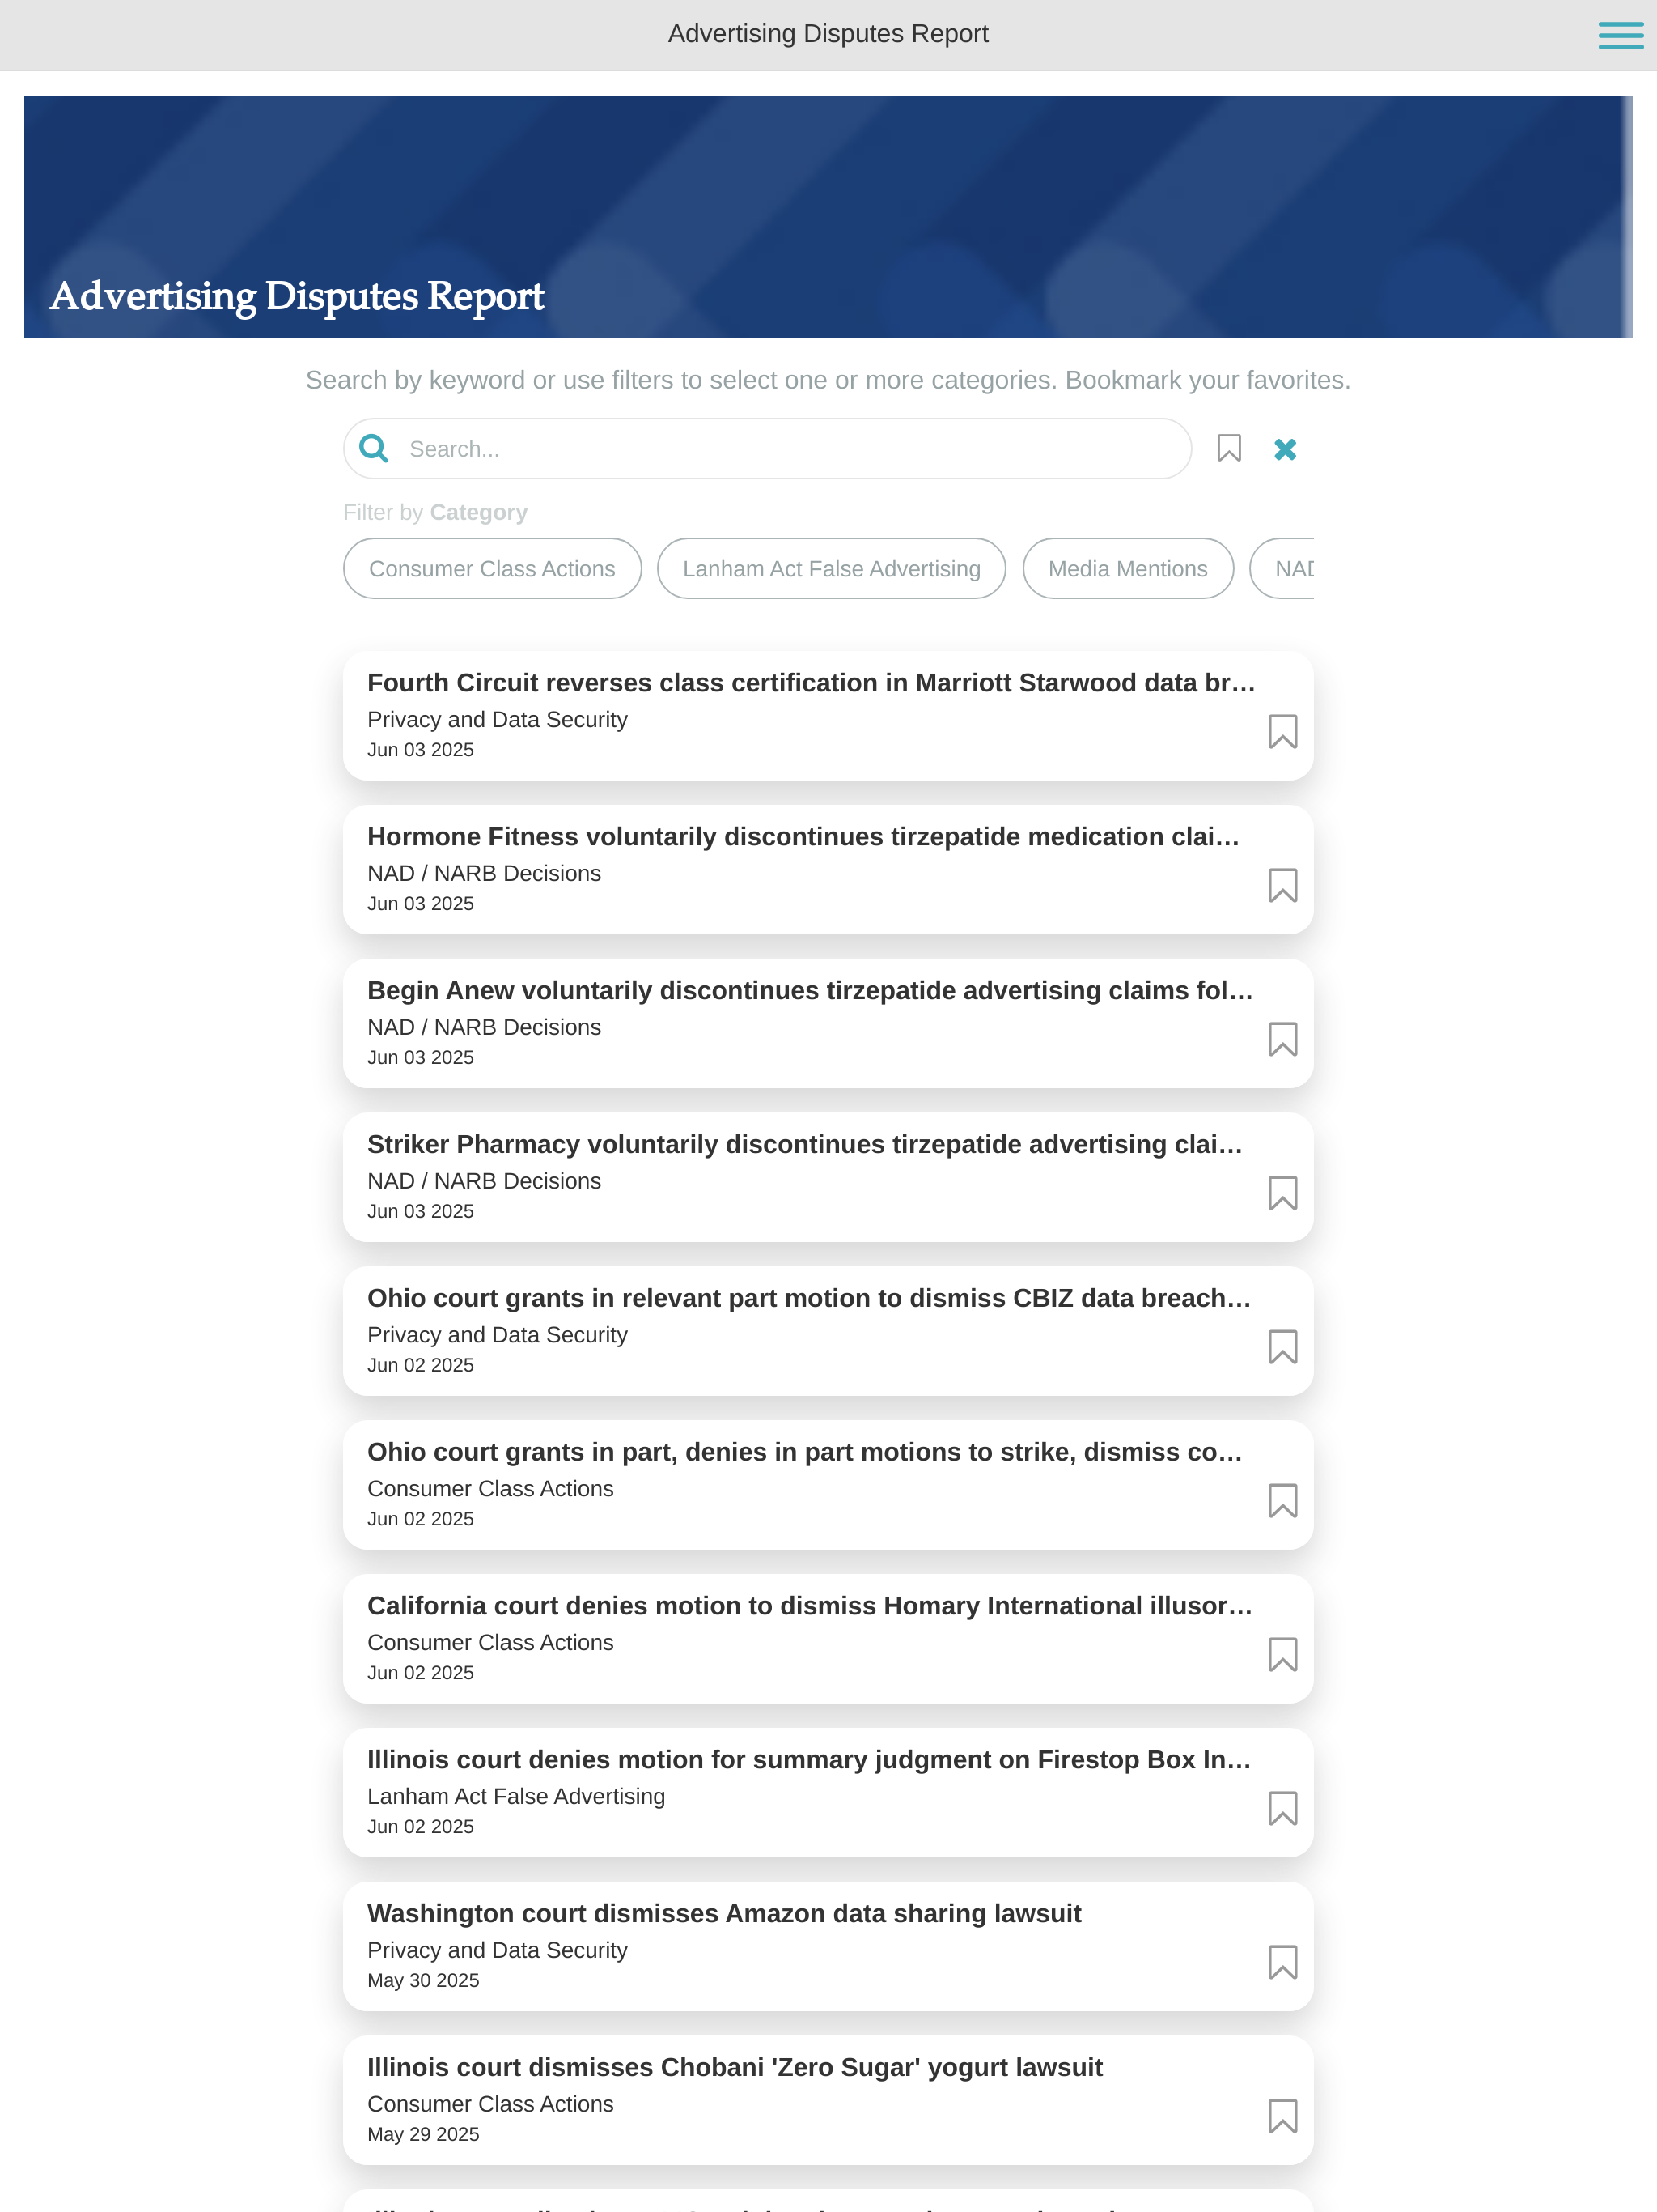The width and height of the screenshot is (1657, 2212).
Task: Bookmark the Marriott Starwood data breach article
Action: (x=1282, y=731)
